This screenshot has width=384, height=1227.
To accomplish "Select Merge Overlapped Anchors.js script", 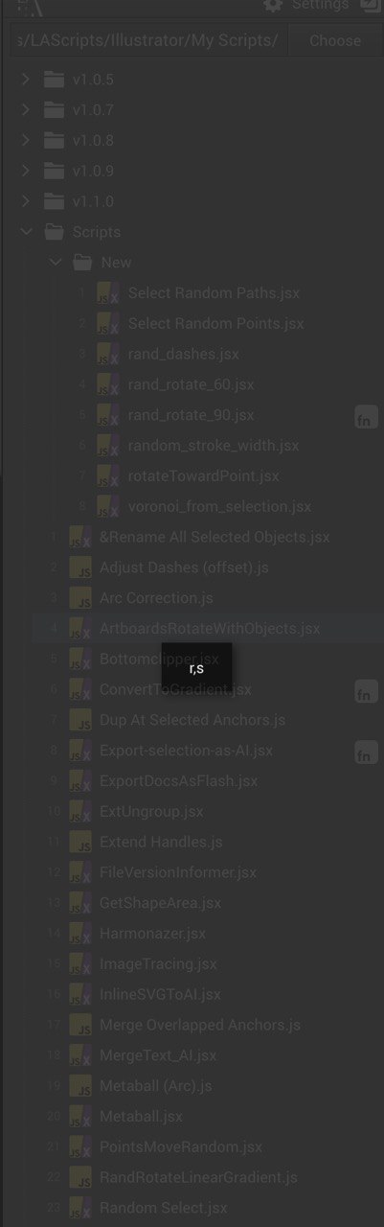I will [200, 1025].
